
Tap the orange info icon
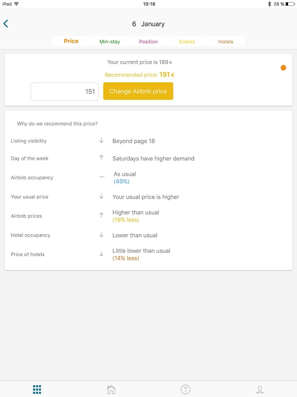coord(283,68)
